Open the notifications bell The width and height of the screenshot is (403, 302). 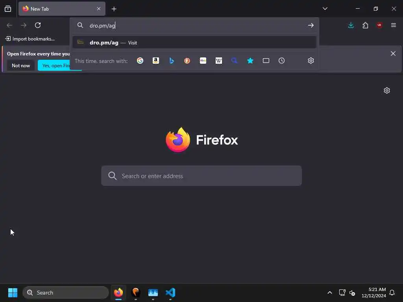(x=392, y=293)
